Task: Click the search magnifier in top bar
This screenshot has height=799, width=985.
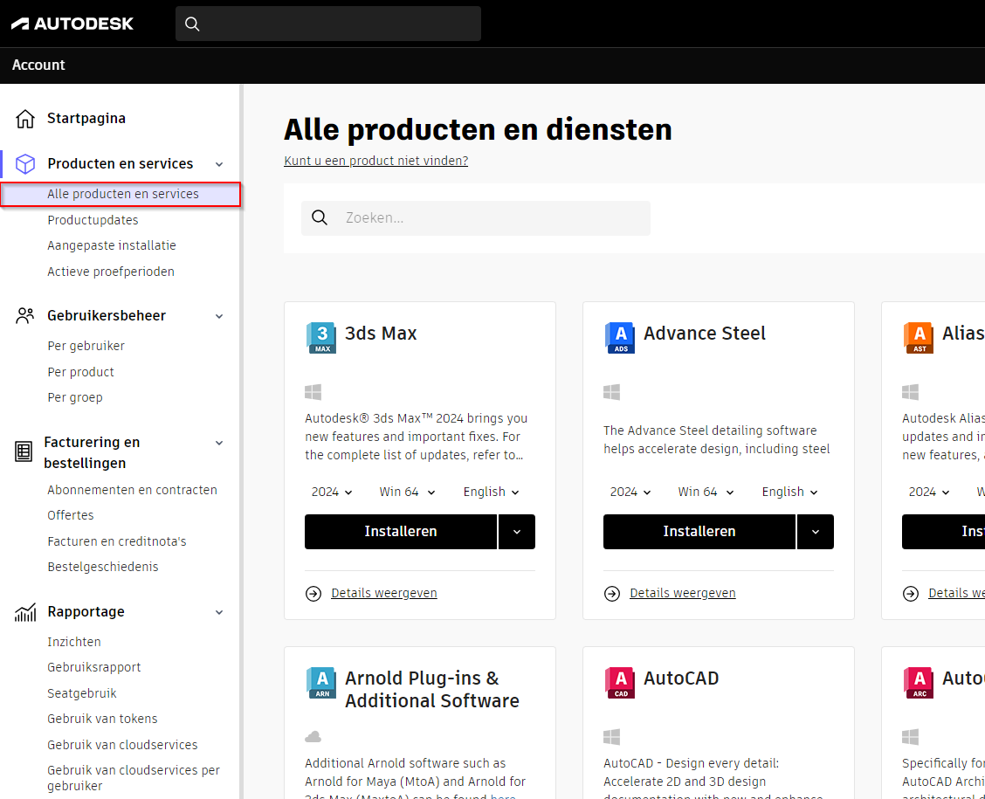Action: 192,24
